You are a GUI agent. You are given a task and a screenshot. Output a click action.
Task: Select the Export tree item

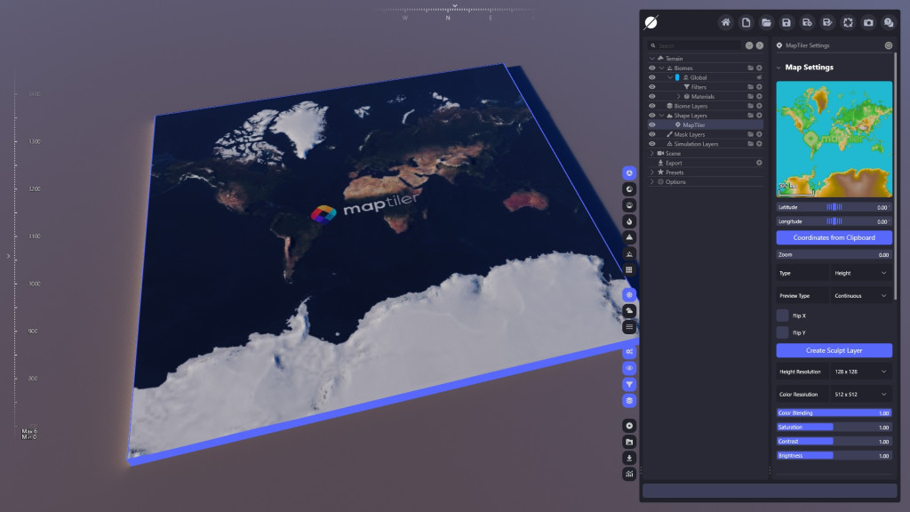click(674, 164)
